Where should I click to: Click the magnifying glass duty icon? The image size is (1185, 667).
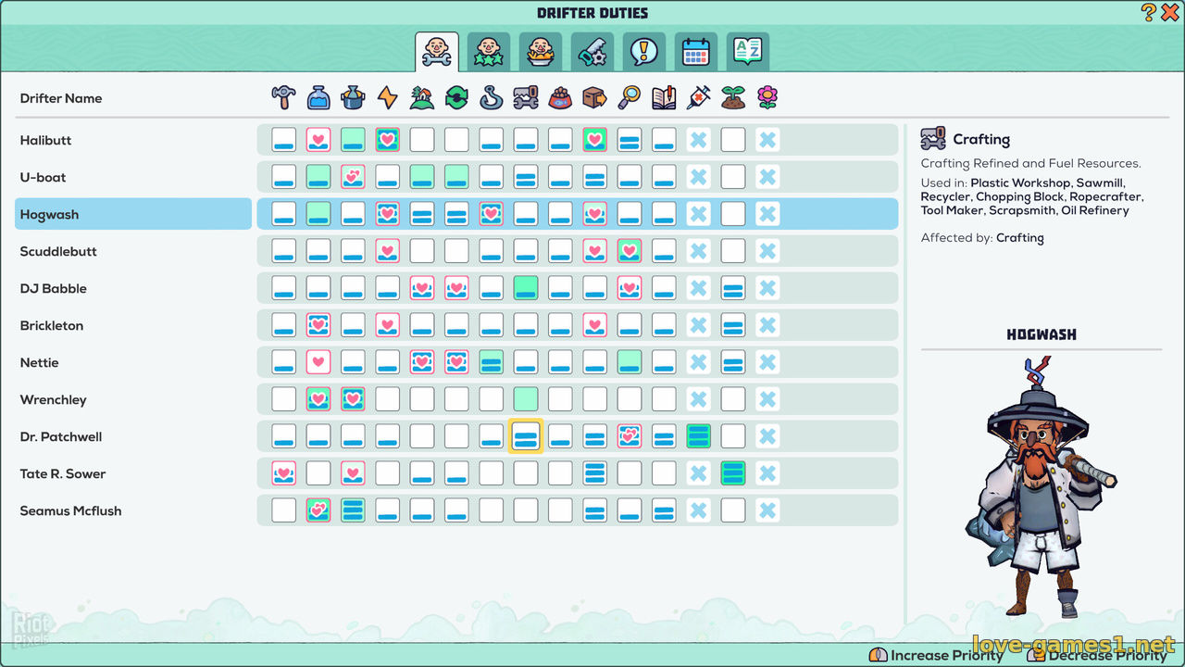coord(630,97)
